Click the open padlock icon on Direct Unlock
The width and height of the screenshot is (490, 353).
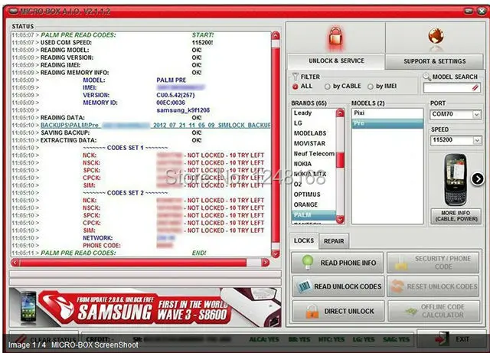(312, 312)
